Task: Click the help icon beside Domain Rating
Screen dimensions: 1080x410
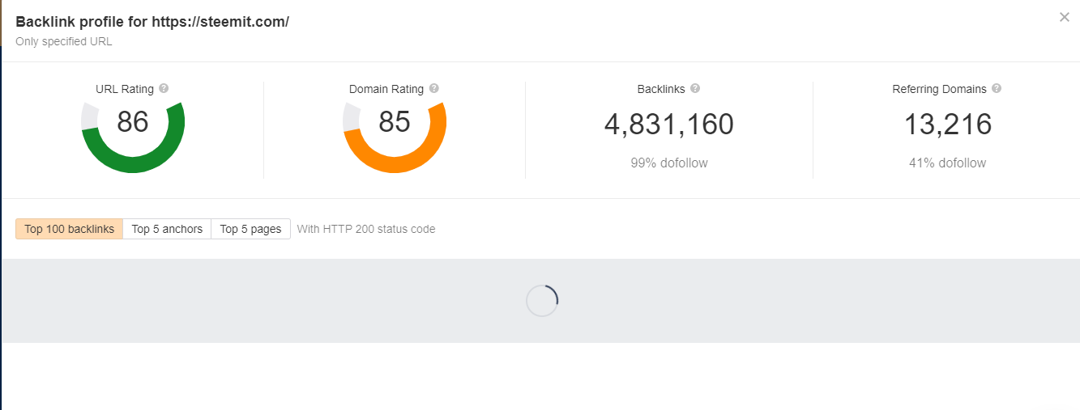Action: pyautogui.click(x=434, y=89)
